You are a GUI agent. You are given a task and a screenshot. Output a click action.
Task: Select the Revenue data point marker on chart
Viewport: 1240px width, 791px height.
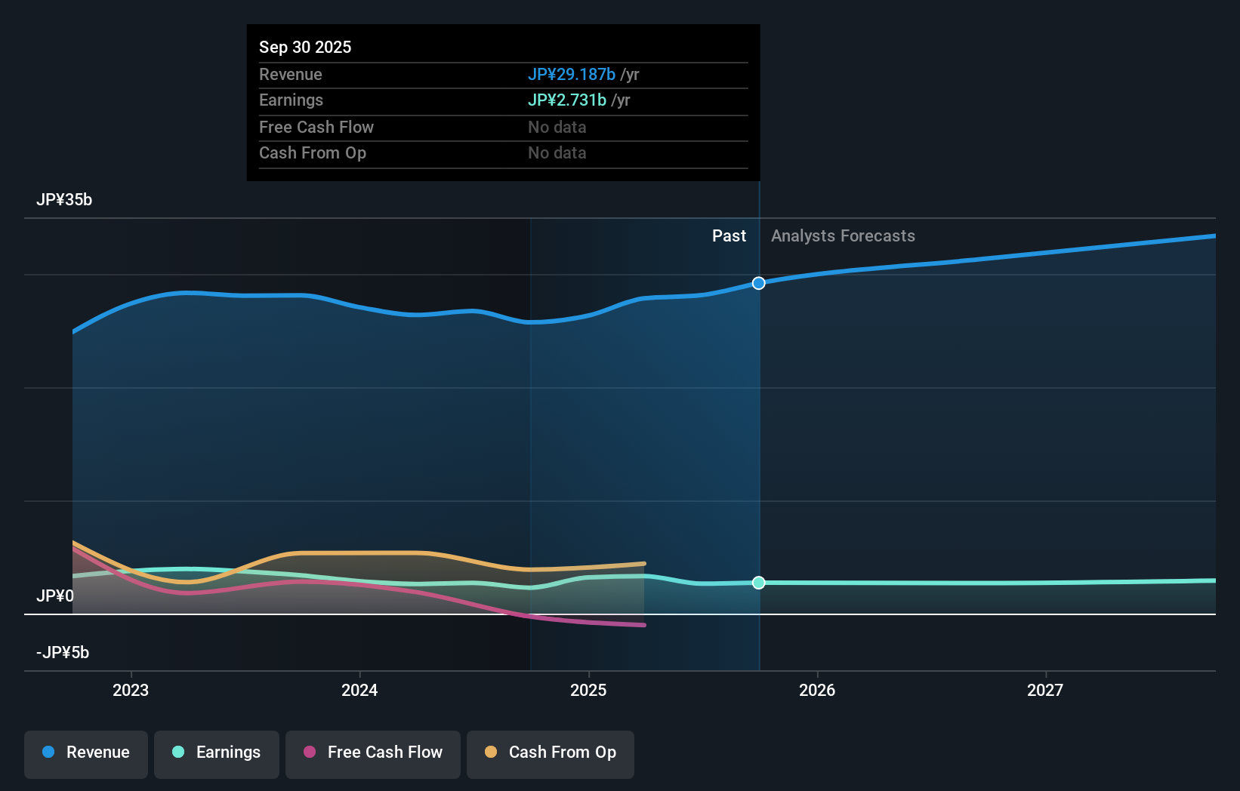[x=757, y=284]
